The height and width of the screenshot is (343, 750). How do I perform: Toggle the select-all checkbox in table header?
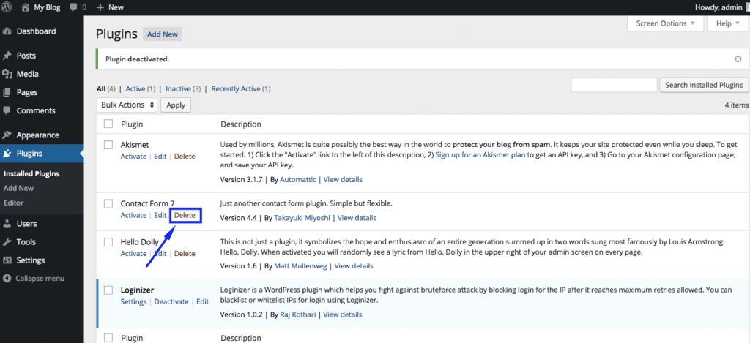pos(108,124)
